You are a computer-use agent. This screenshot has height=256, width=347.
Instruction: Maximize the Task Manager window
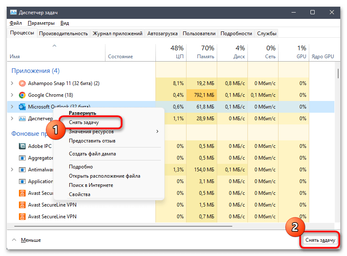tap(313, 12)
